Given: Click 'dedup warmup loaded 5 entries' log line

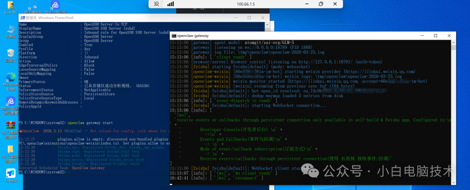Looking at the screenshot, I should click(256, 96).
